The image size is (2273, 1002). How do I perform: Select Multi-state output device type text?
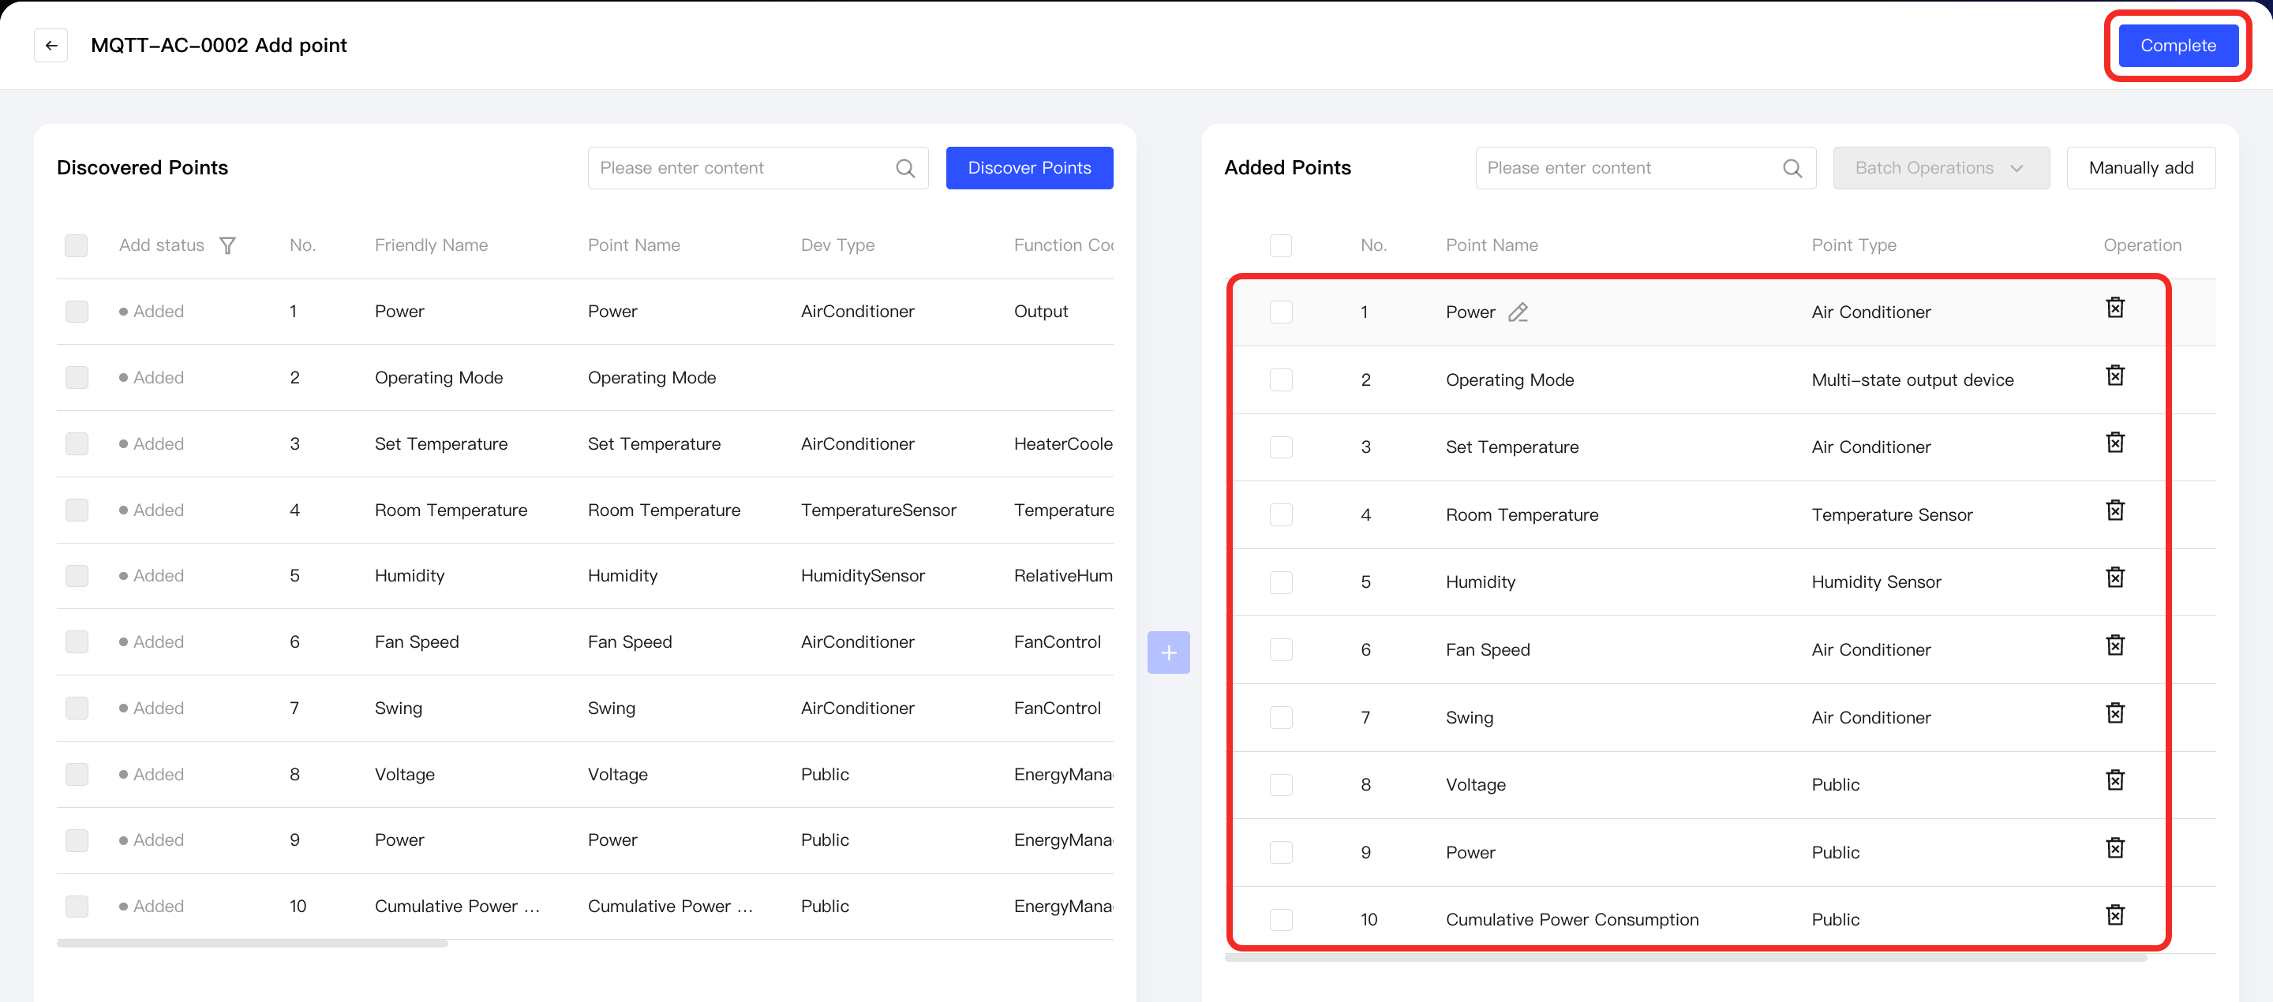(x=1912, y=380)
